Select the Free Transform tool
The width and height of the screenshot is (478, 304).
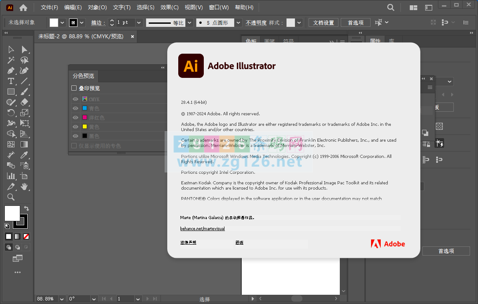pos(24,123)
